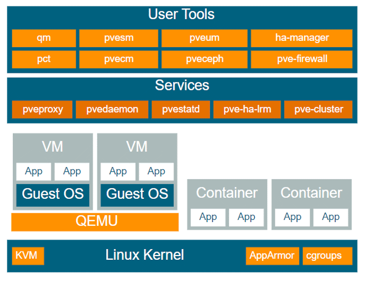Select the pve-cluster service box
The width and height of the screenshot is (365, 282).
(318, 109)
